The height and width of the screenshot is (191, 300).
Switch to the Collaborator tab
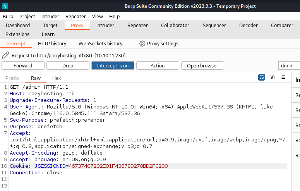[x=175, y=26]
